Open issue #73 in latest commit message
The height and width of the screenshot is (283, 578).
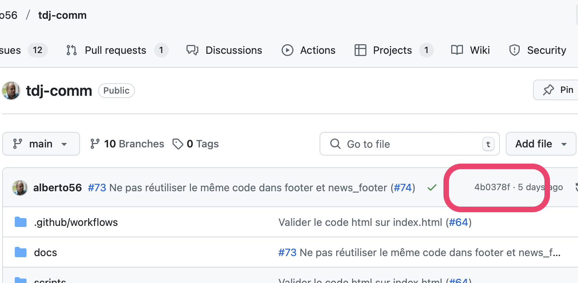pyautogui.click(x=97, y=188)
